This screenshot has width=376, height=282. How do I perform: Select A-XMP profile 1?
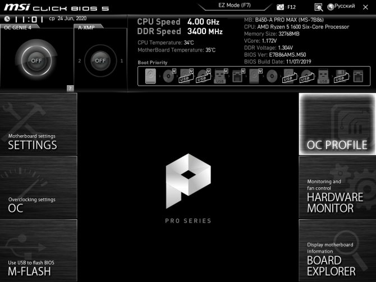point(122,61)
